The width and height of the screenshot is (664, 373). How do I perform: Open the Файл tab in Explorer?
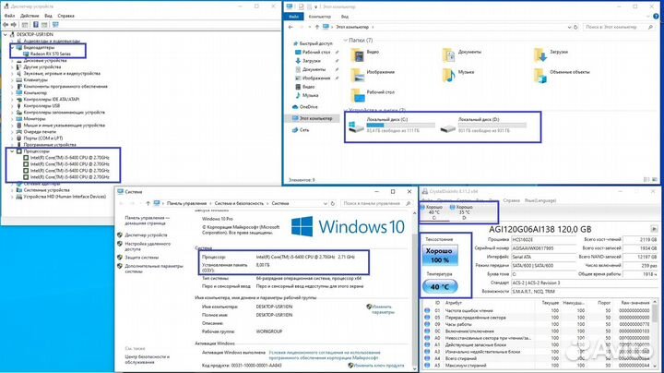click(x=293, y=17)
